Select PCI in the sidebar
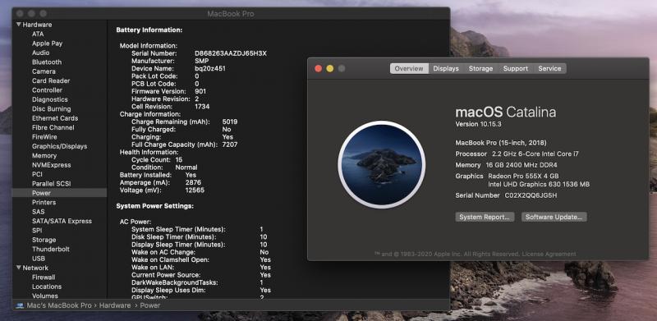The width and height of the screenshot is (657, 321). [37, 174]
